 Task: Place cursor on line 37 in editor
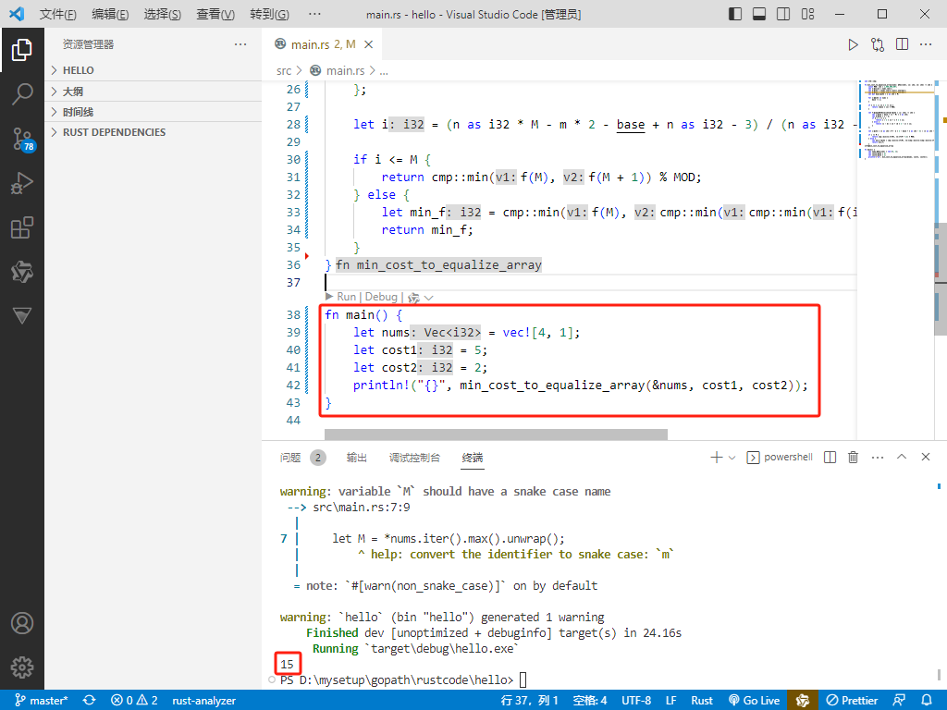(x=591, y=283)
